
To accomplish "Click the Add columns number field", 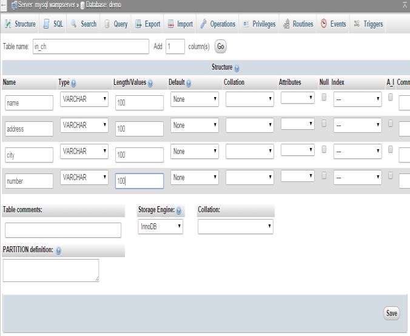I will point(175,47).
